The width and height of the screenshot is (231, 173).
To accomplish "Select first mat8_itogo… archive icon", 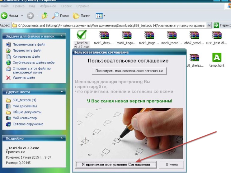I will [126, 35].
